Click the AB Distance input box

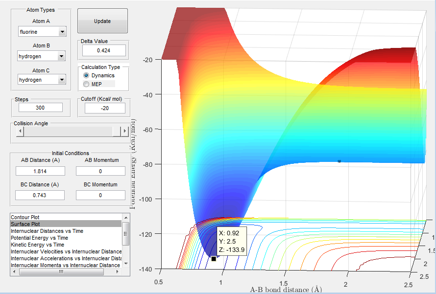coord(40,171)
